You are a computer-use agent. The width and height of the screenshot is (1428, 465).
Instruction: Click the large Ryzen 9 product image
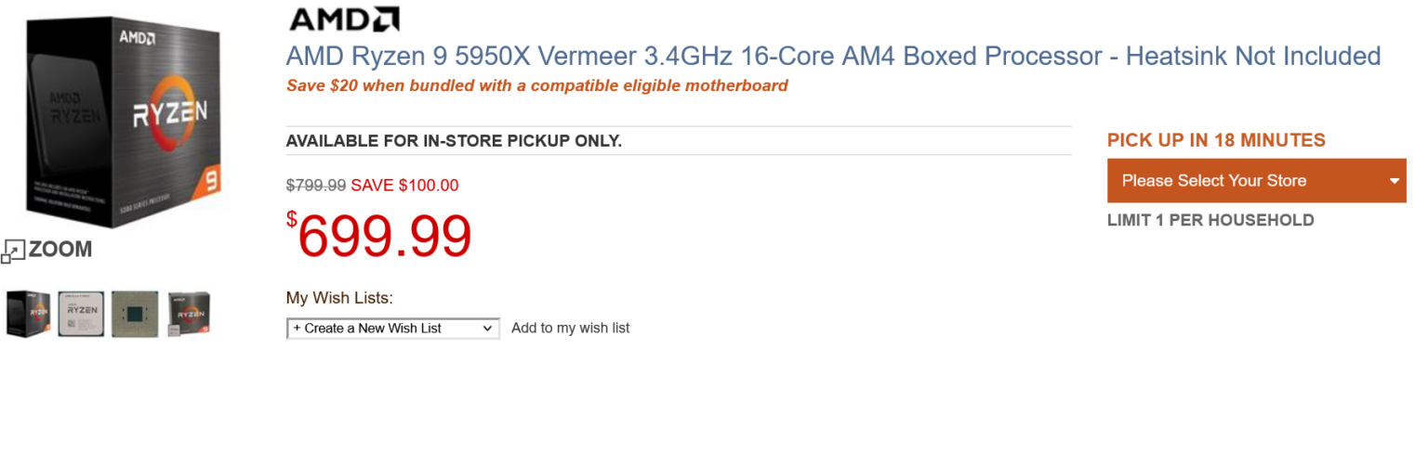[120, 116]
